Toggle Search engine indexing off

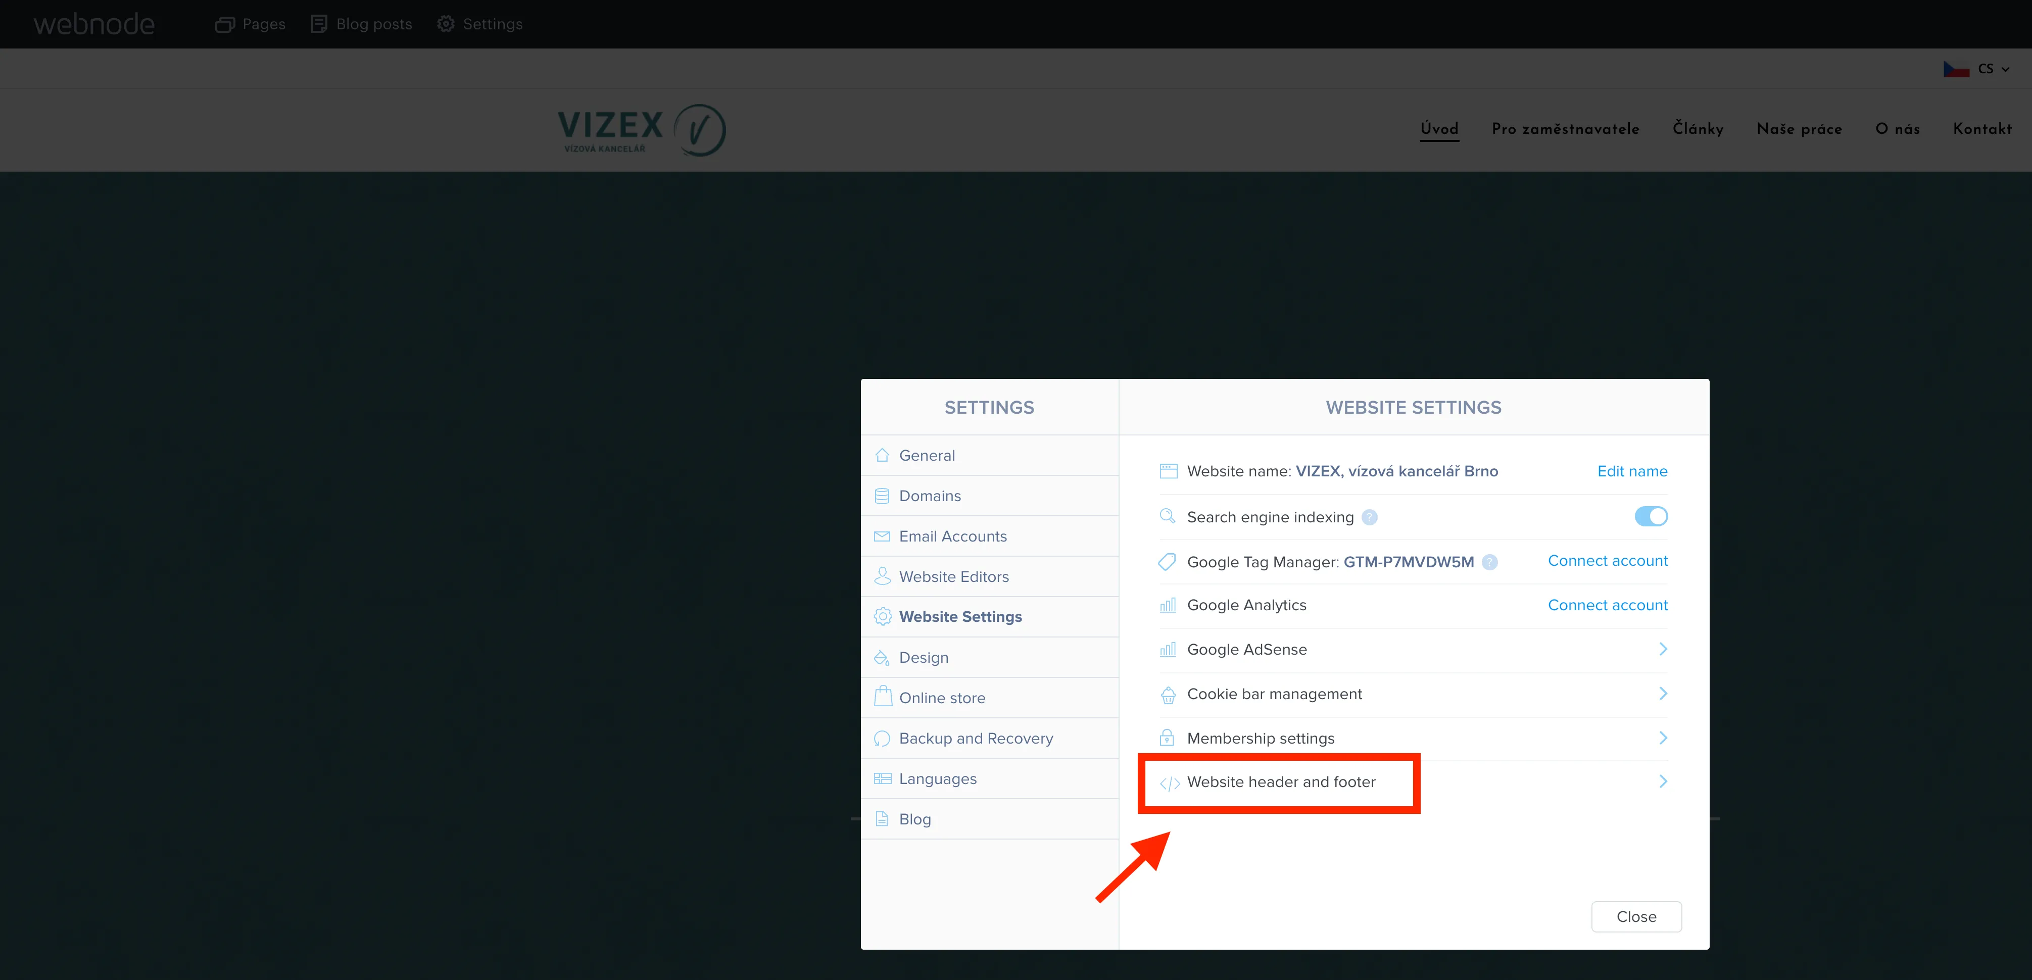[1650, 516]
